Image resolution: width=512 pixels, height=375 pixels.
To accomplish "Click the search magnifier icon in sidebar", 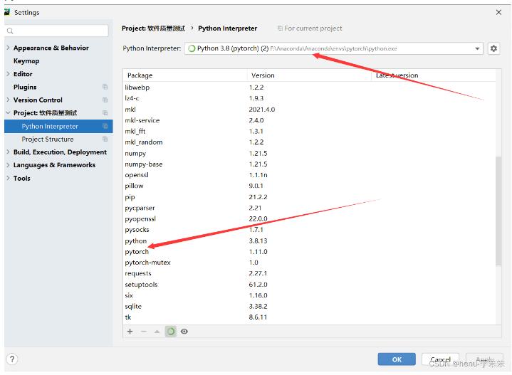I will (x=10, y=31).
